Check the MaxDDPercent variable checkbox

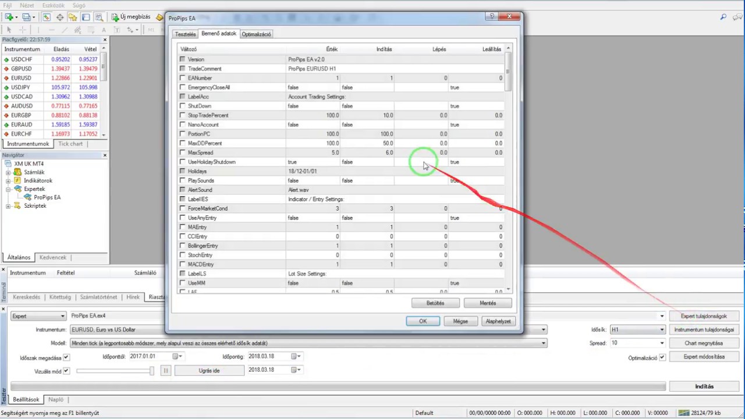point(183,143)
